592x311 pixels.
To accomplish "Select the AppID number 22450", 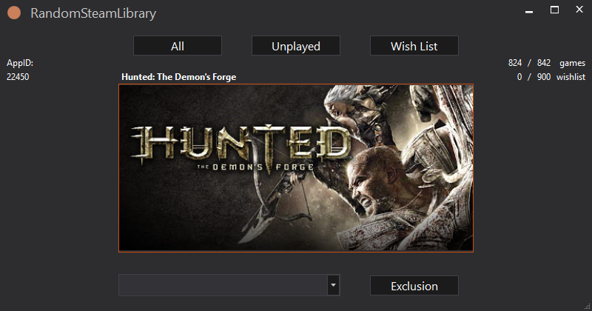I will coord(18,77).
